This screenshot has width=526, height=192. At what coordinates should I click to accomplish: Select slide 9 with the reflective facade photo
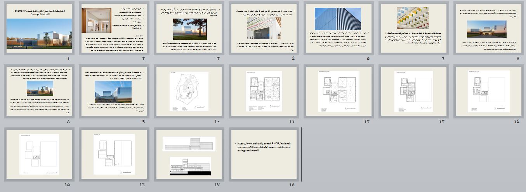[x=114, y=91]
